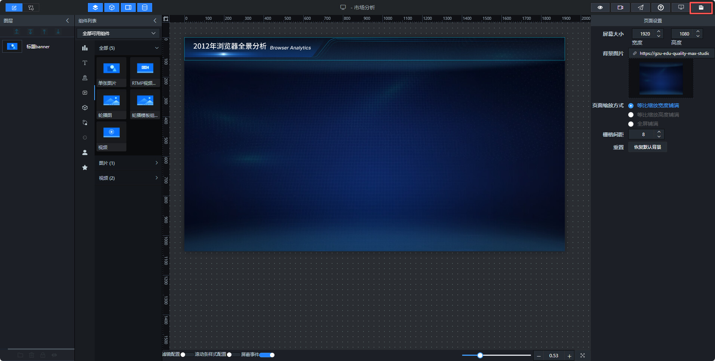Screen dimensions: 715x361
Task: Open preview with the eye icon
Action: [x=600, y=7]
